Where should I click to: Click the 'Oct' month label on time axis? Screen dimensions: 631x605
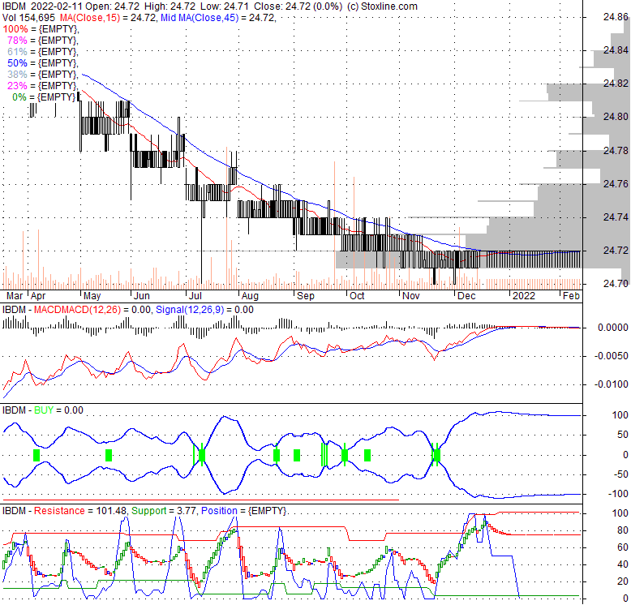[x=357, y=296]
